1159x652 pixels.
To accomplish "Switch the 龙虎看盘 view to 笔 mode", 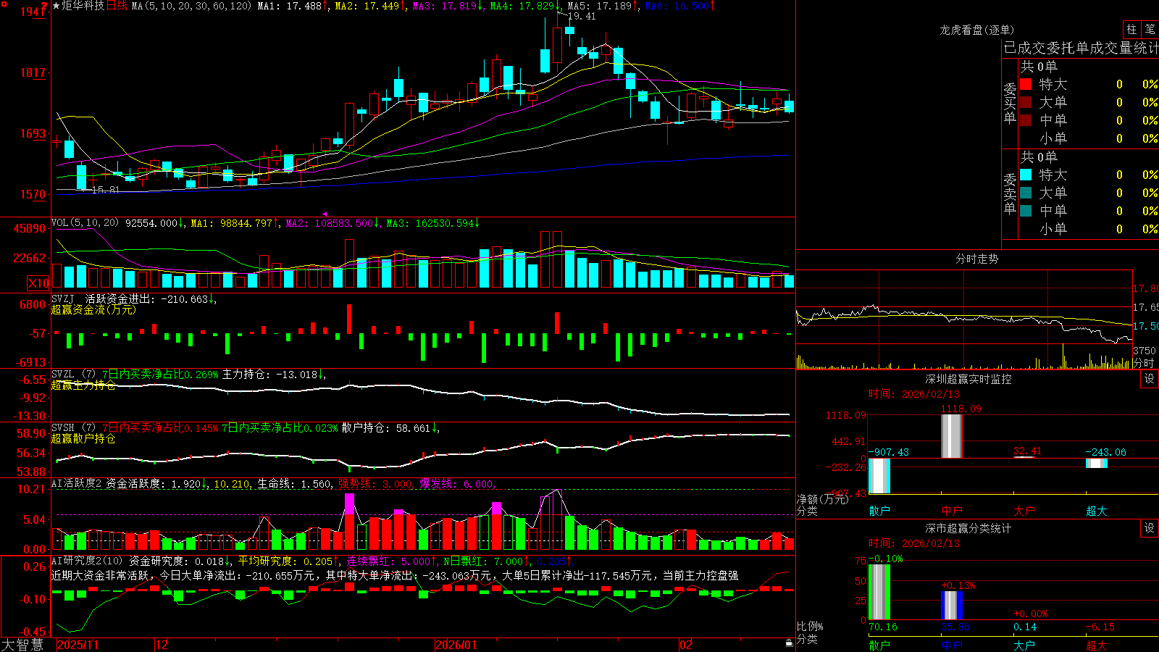I will click(1150, 29).
